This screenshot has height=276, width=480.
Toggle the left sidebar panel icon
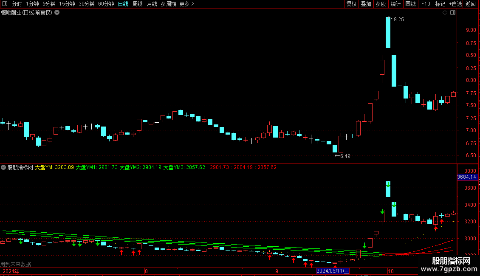[5, 4]
